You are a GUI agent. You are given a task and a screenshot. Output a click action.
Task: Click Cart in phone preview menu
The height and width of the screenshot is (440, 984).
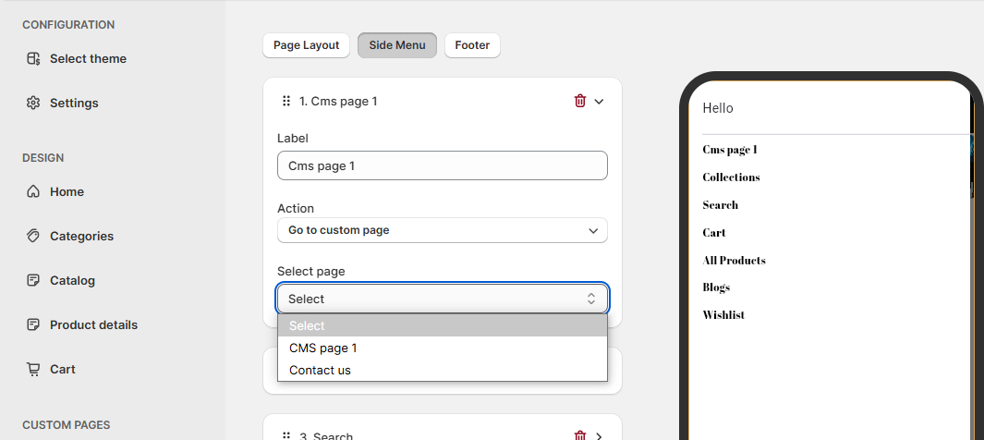[x=714, y=233]
